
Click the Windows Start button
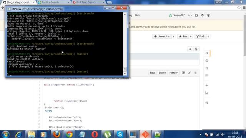coord(6,134)
